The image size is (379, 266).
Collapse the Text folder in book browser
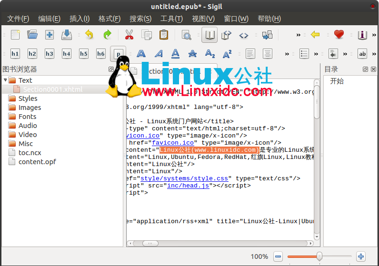[x=5, y=80]
